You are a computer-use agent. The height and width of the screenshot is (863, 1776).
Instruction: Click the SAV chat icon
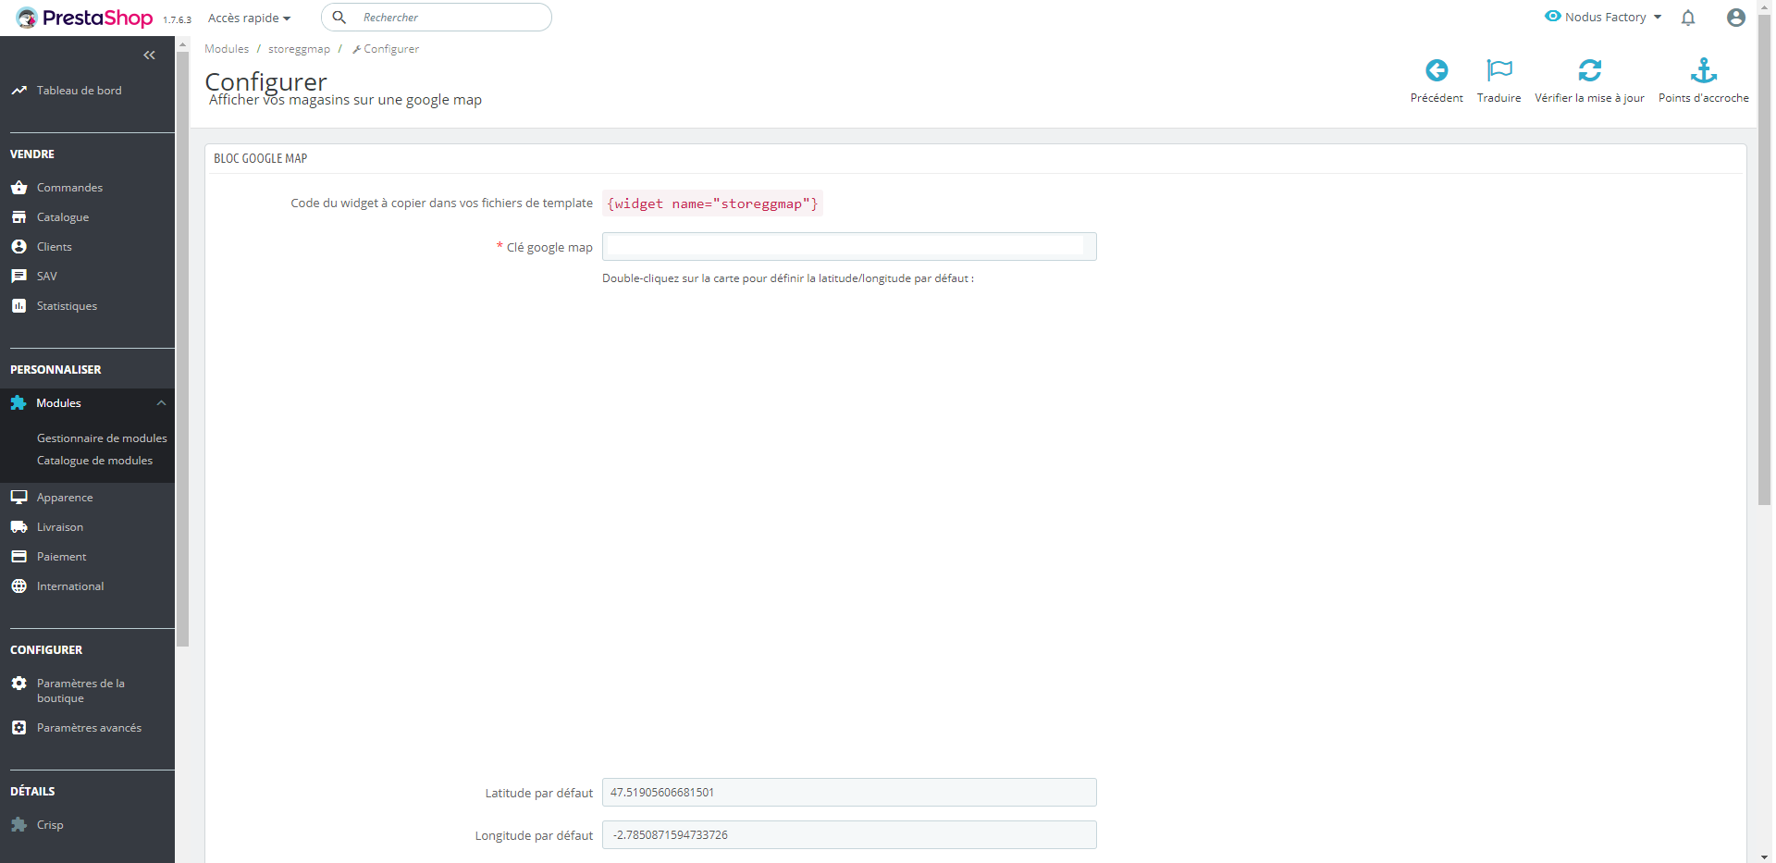18,277
